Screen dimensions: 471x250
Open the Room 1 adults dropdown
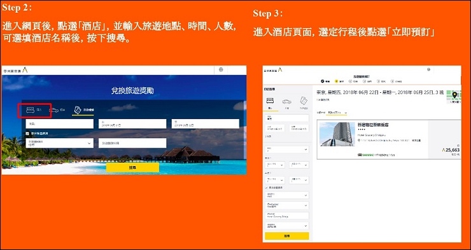click(x=275, y=165)
